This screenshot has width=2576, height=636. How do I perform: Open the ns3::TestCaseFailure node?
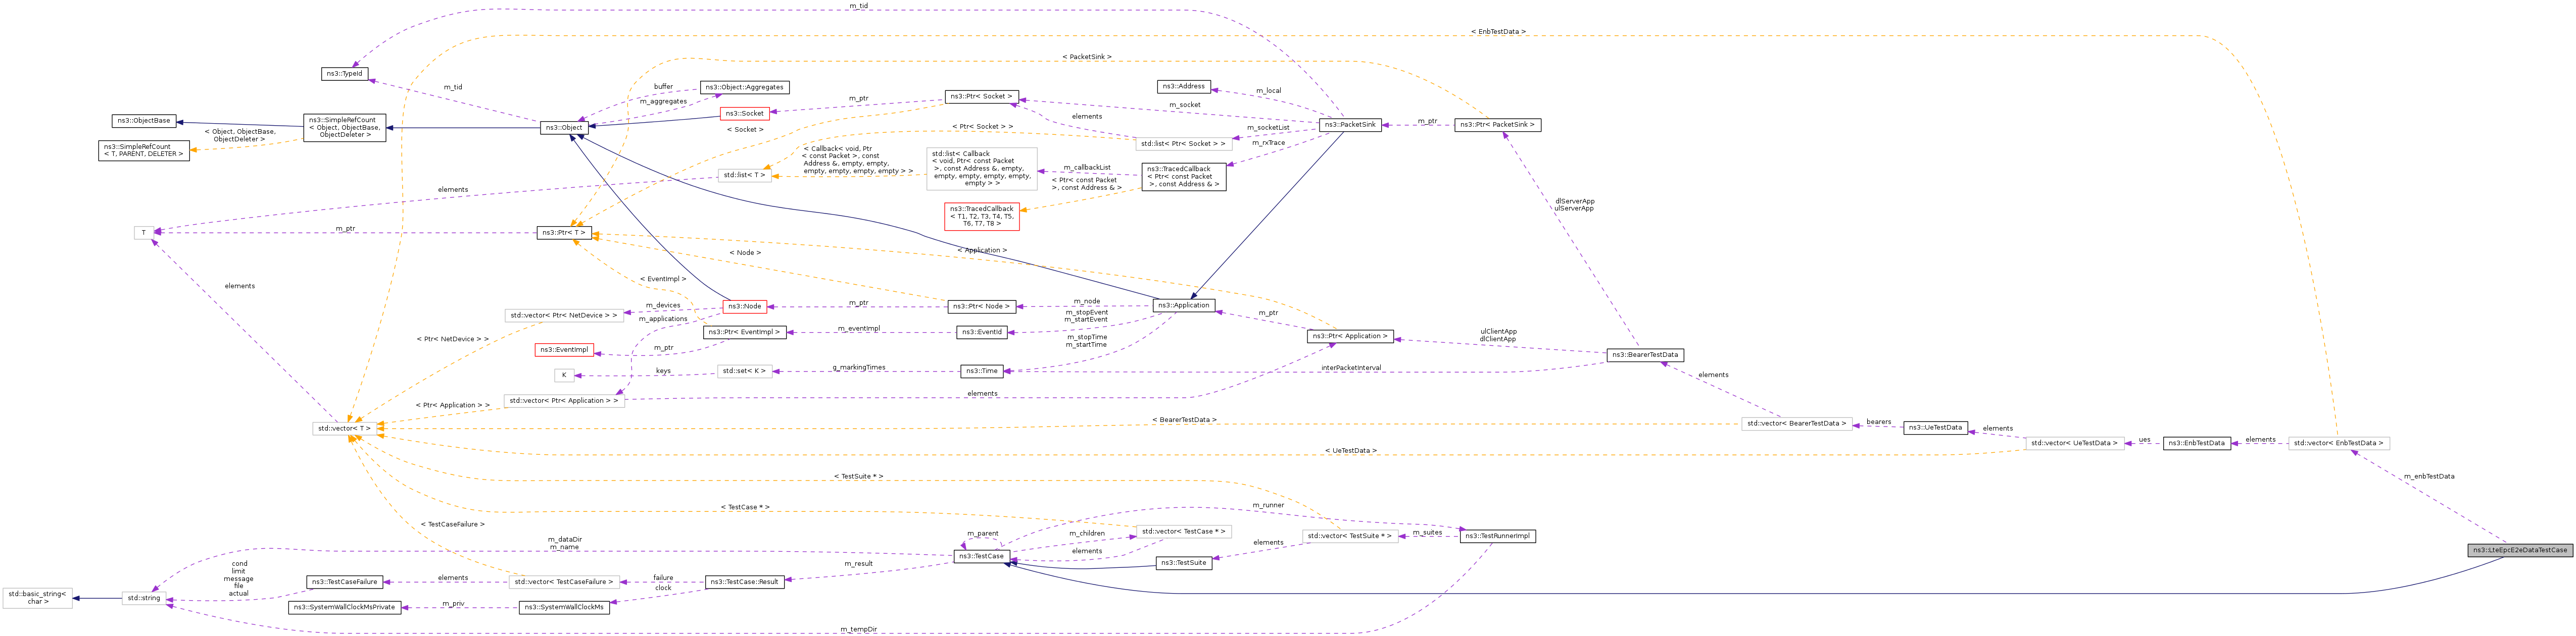point(345,582)
